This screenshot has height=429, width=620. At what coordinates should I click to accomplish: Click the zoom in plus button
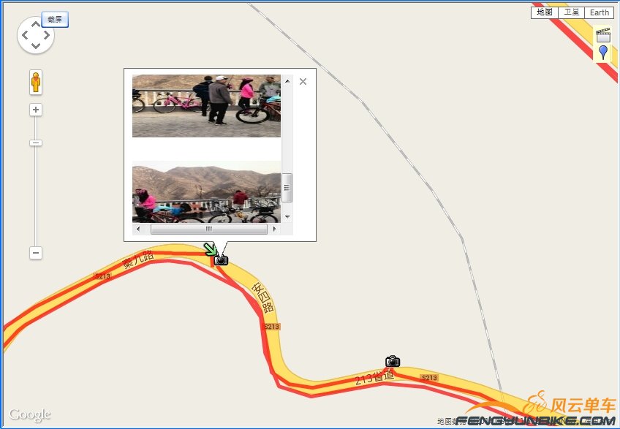36,110
